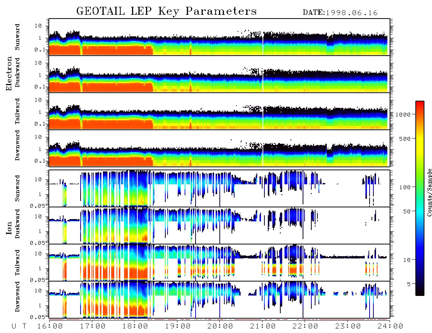Image resolution: width=432 pixels, height=333 pixels.
Task: Click the rainbow Counts/Sample color scale bar
Action: 420,198
